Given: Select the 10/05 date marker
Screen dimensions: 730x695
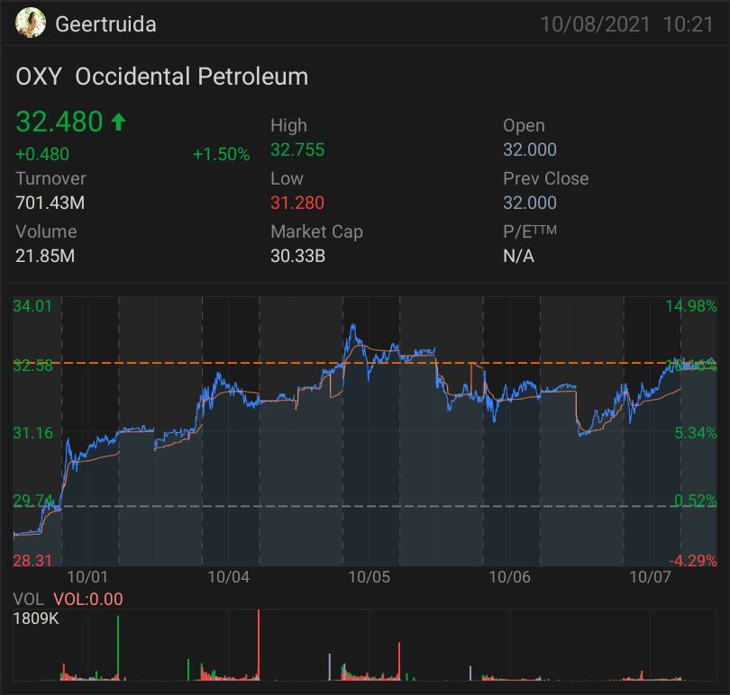Looking at the screenshot, I should click(370, 577).
